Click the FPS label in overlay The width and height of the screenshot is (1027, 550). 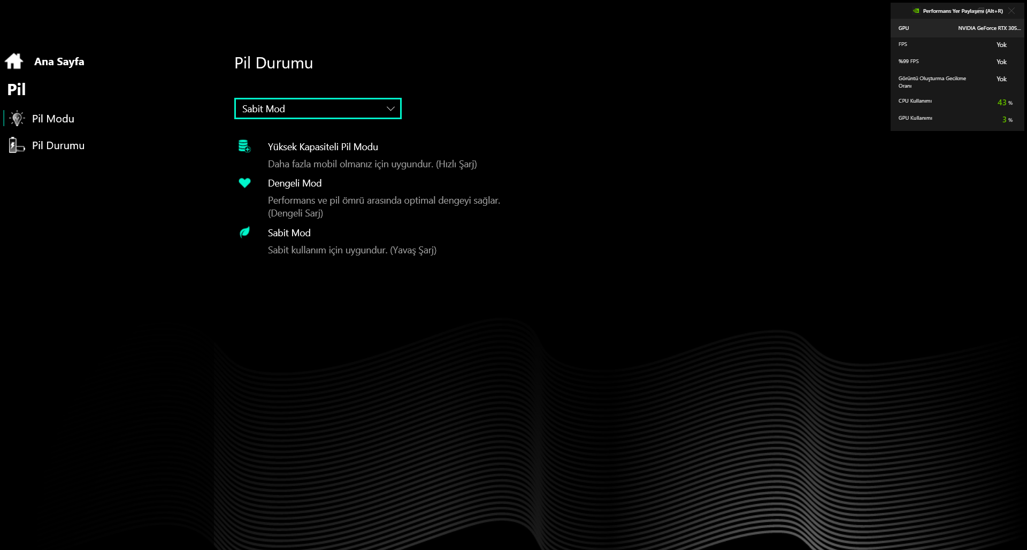pos(903,44)
